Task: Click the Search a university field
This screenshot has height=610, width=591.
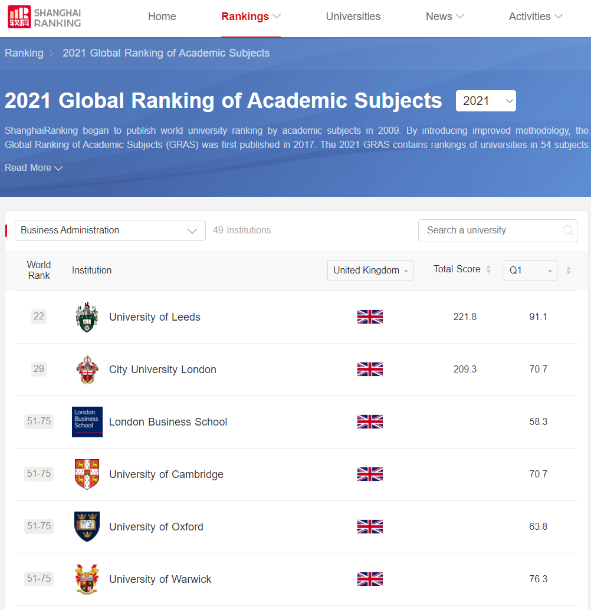Action: 498,230
